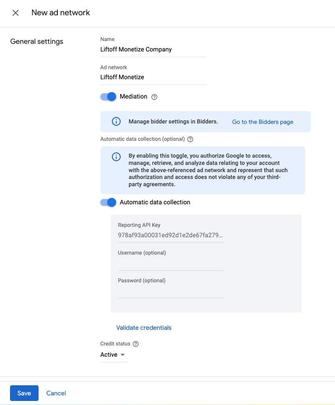Open the Ad network Liftoff Monetize selector
The image size is (335, 405).
tap(153, 77)
